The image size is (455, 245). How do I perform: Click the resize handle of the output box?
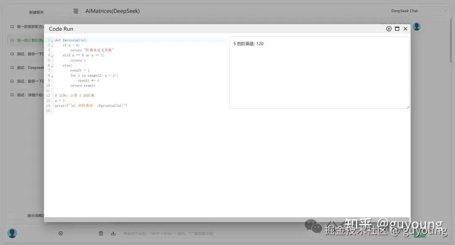(x=408, y=107)
